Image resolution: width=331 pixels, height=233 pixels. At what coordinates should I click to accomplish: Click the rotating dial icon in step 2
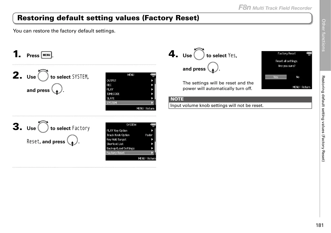[x=43, y=76]
